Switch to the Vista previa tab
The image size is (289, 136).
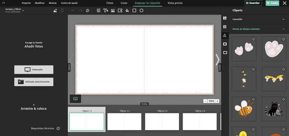tap(175, 3)
